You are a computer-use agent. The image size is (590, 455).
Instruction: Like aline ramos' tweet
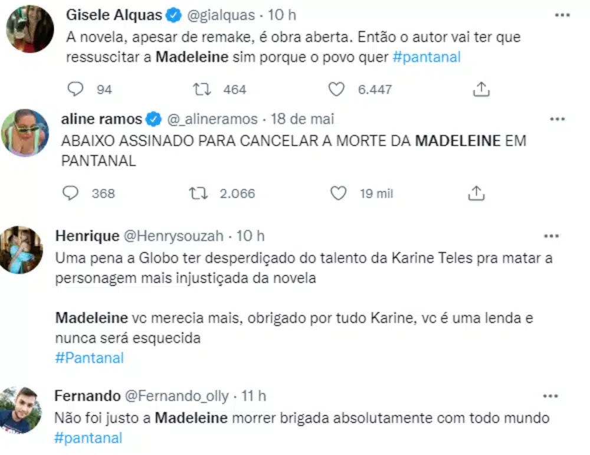[x=338, y=193]
